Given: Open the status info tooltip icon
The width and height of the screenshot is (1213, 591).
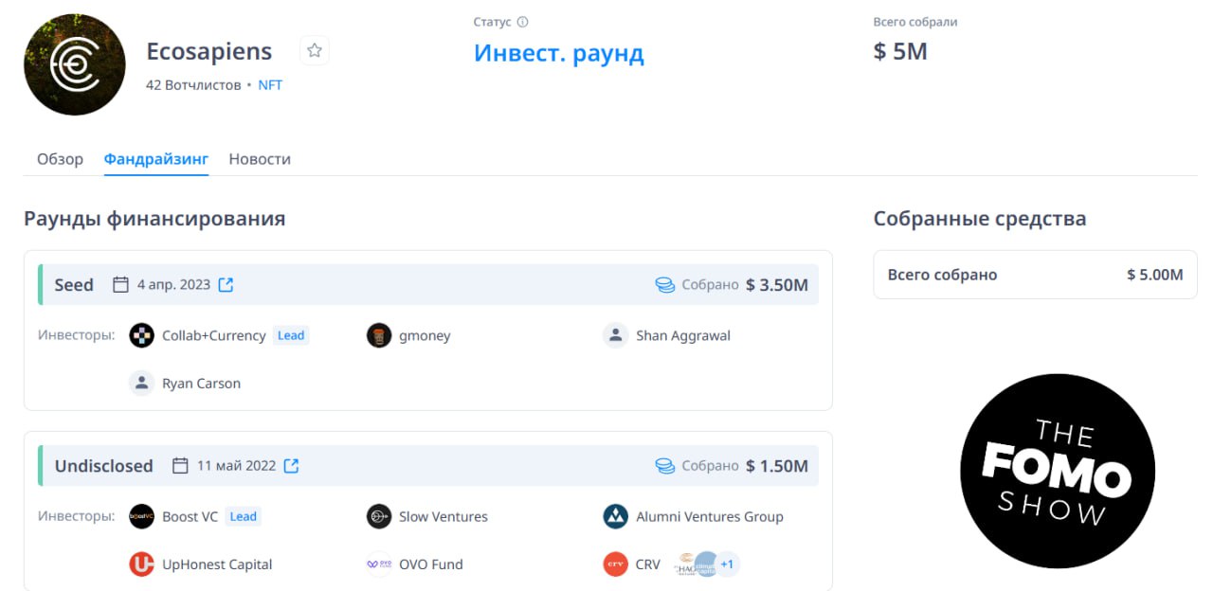Looking at the screenshot, I should pyautogui.click(x=522, y=22).
